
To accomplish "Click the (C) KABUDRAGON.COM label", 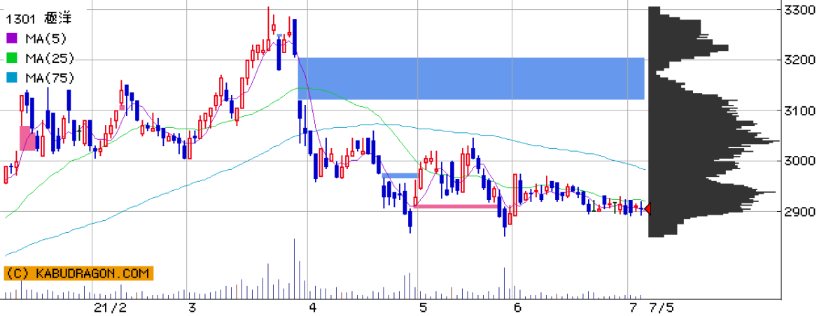I will [x=78, y=273].
